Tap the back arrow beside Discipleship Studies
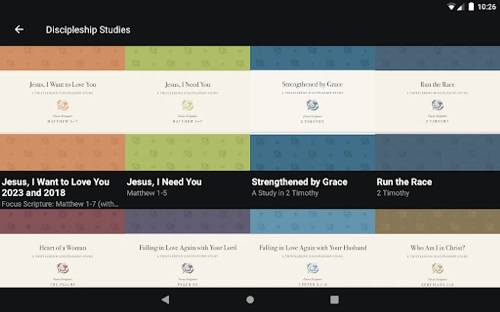Image resolution: width=500 pixels, height=312 pixels. click(x=19, y=29)
